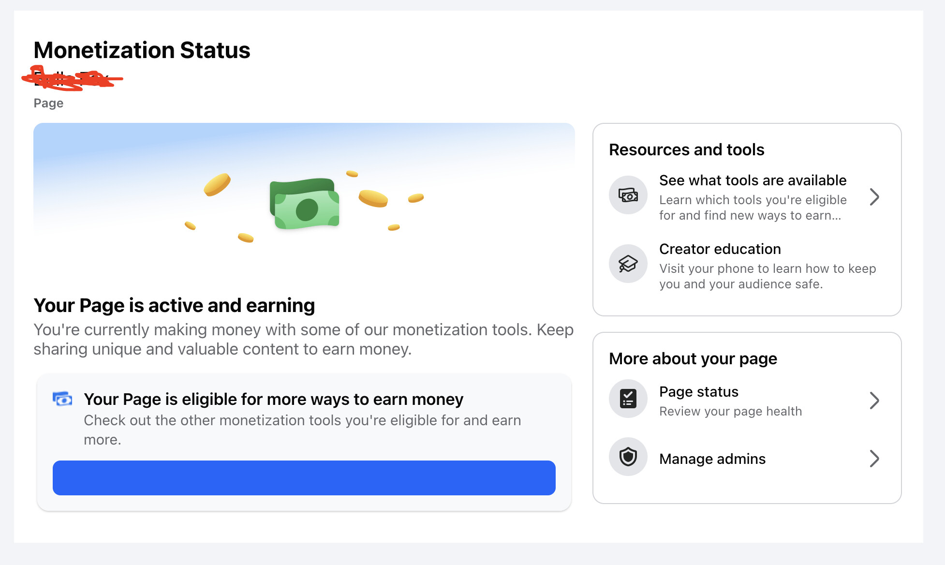
Task: Click the Monetization Status heading
Action: click(x=142, y=50)
